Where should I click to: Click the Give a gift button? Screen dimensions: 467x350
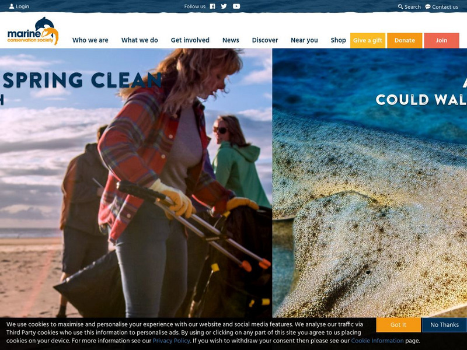pyautogui.click(x=368, y=40)
